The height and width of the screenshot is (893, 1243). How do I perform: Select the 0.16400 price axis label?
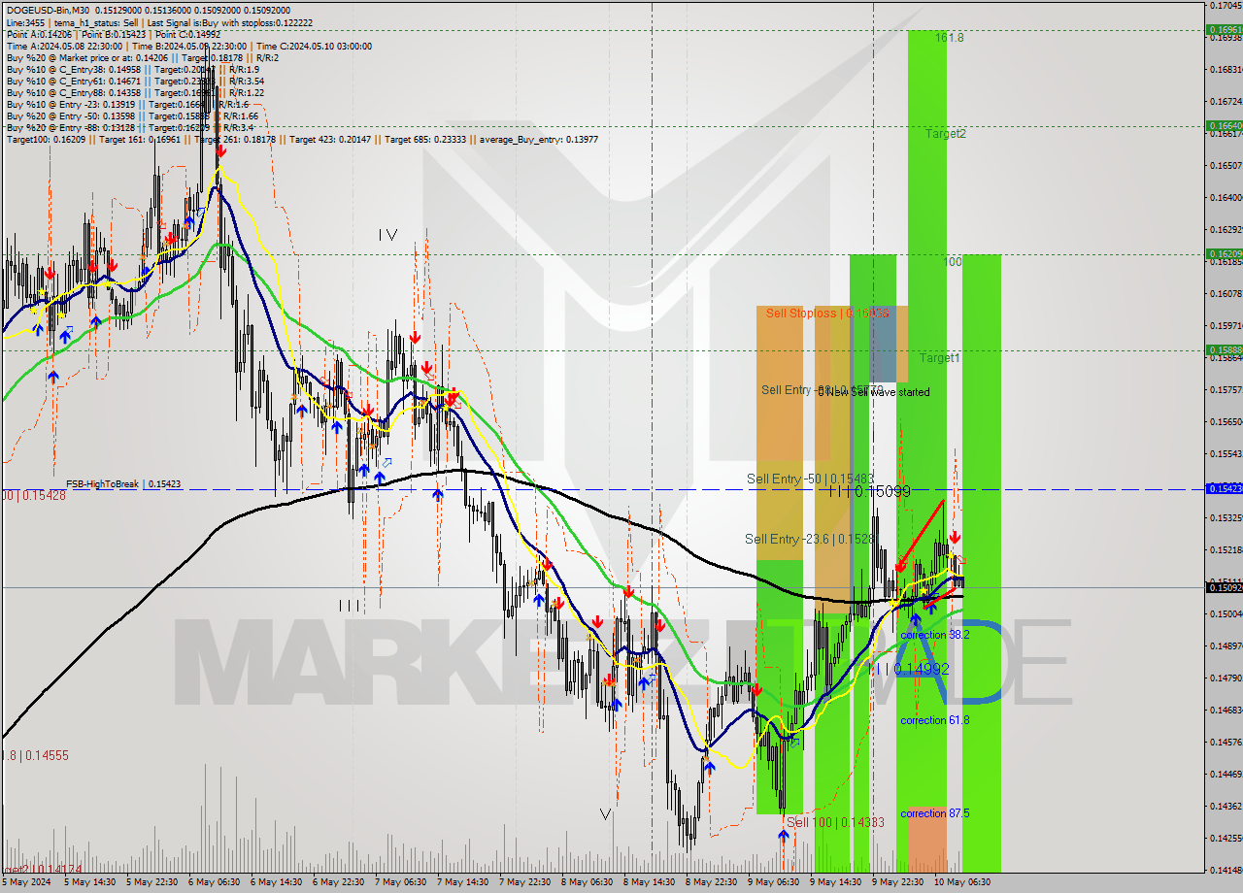[1224, 197]
